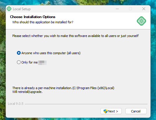156x120 pixels.
Task: Click the Local logo in title bar
Action: 9,9
